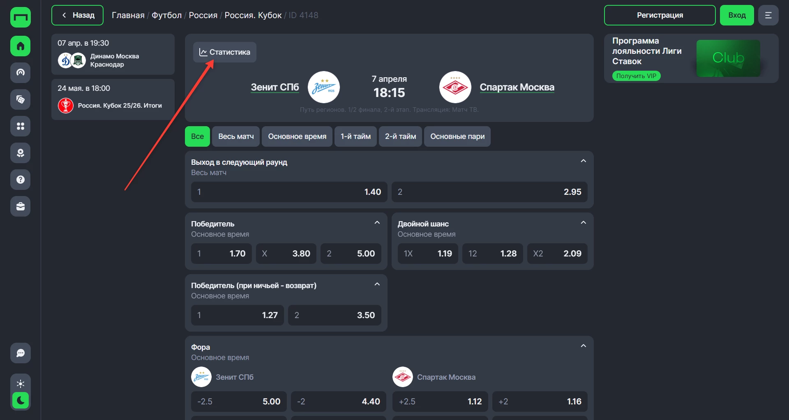Viewport: 789px width, 420px height.
Task: Collapse the 'Выход в следующий раунд' section
Action: (583, 161)
